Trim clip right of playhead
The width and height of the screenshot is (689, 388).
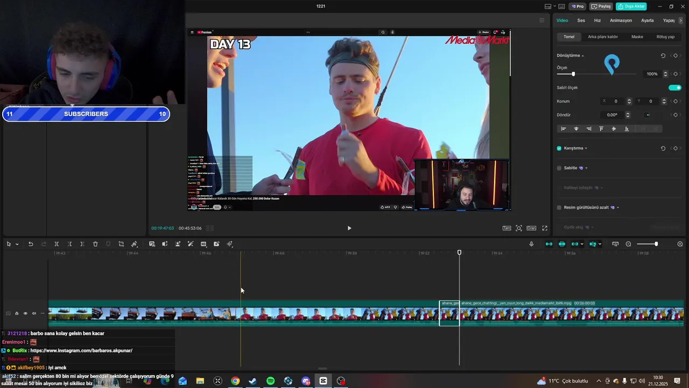(82, 244)
